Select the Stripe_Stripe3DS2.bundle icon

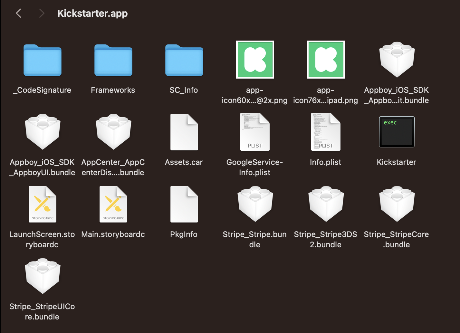coord(326,204)
